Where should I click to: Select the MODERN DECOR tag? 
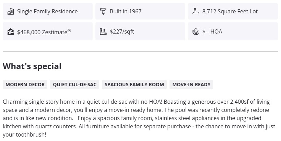[x=25, y=85]
